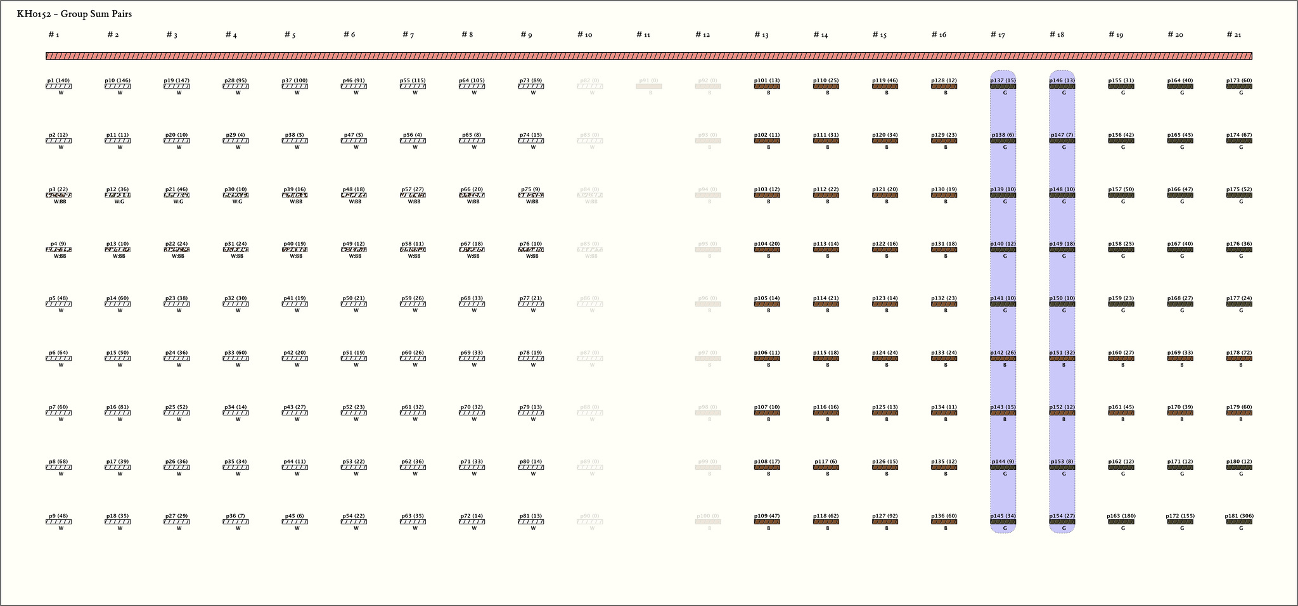Click the KH0152 – Group Sum Pairs title
The image size is (1298, 606).
click(x=74, y=14)
